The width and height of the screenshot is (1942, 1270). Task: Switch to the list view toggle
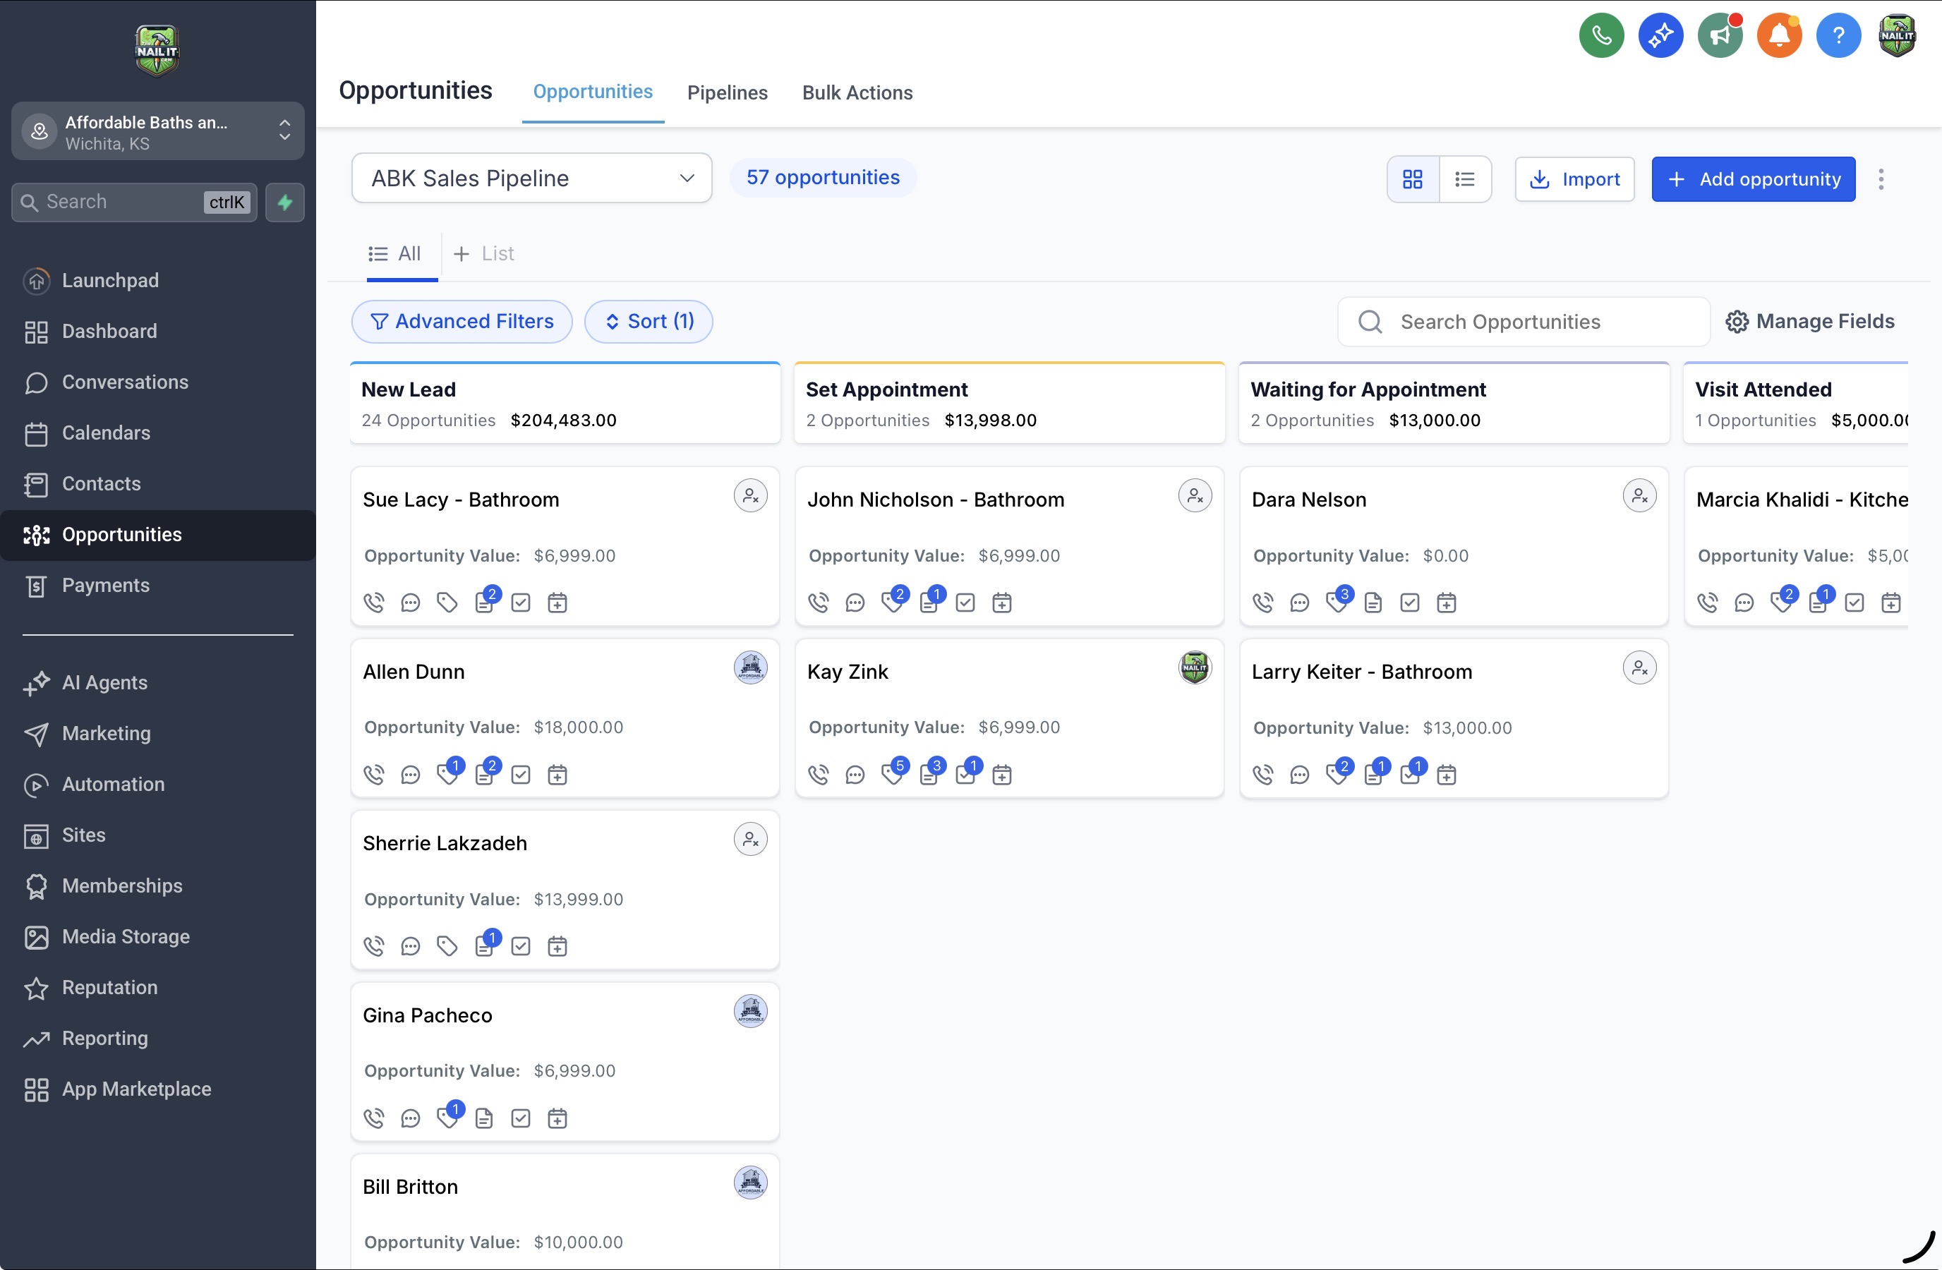tap(1465, 179)
